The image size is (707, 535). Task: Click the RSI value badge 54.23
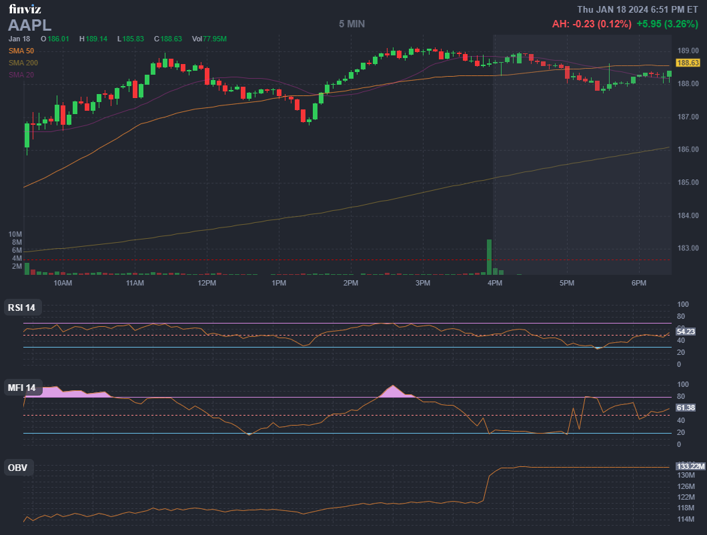point(686,332)
